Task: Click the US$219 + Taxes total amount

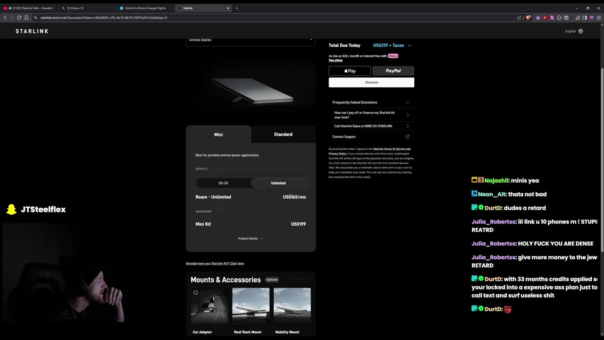Action: 388,45
